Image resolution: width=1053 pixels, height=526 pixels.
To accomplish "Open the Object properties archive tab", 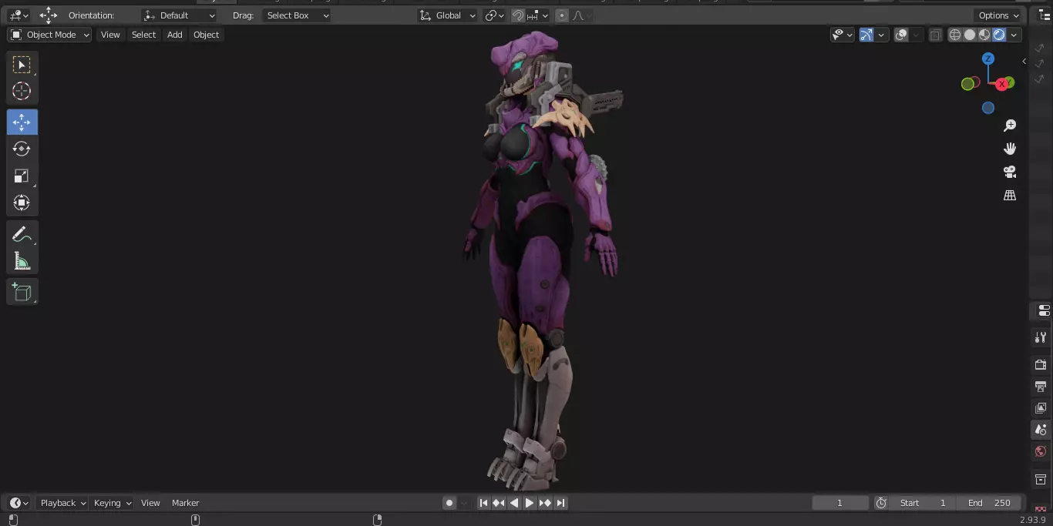I will [x=1041, y=480].
